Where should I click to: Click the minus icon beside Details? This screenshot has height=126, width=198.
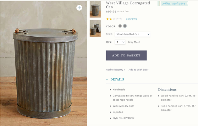tap(107, 80)
